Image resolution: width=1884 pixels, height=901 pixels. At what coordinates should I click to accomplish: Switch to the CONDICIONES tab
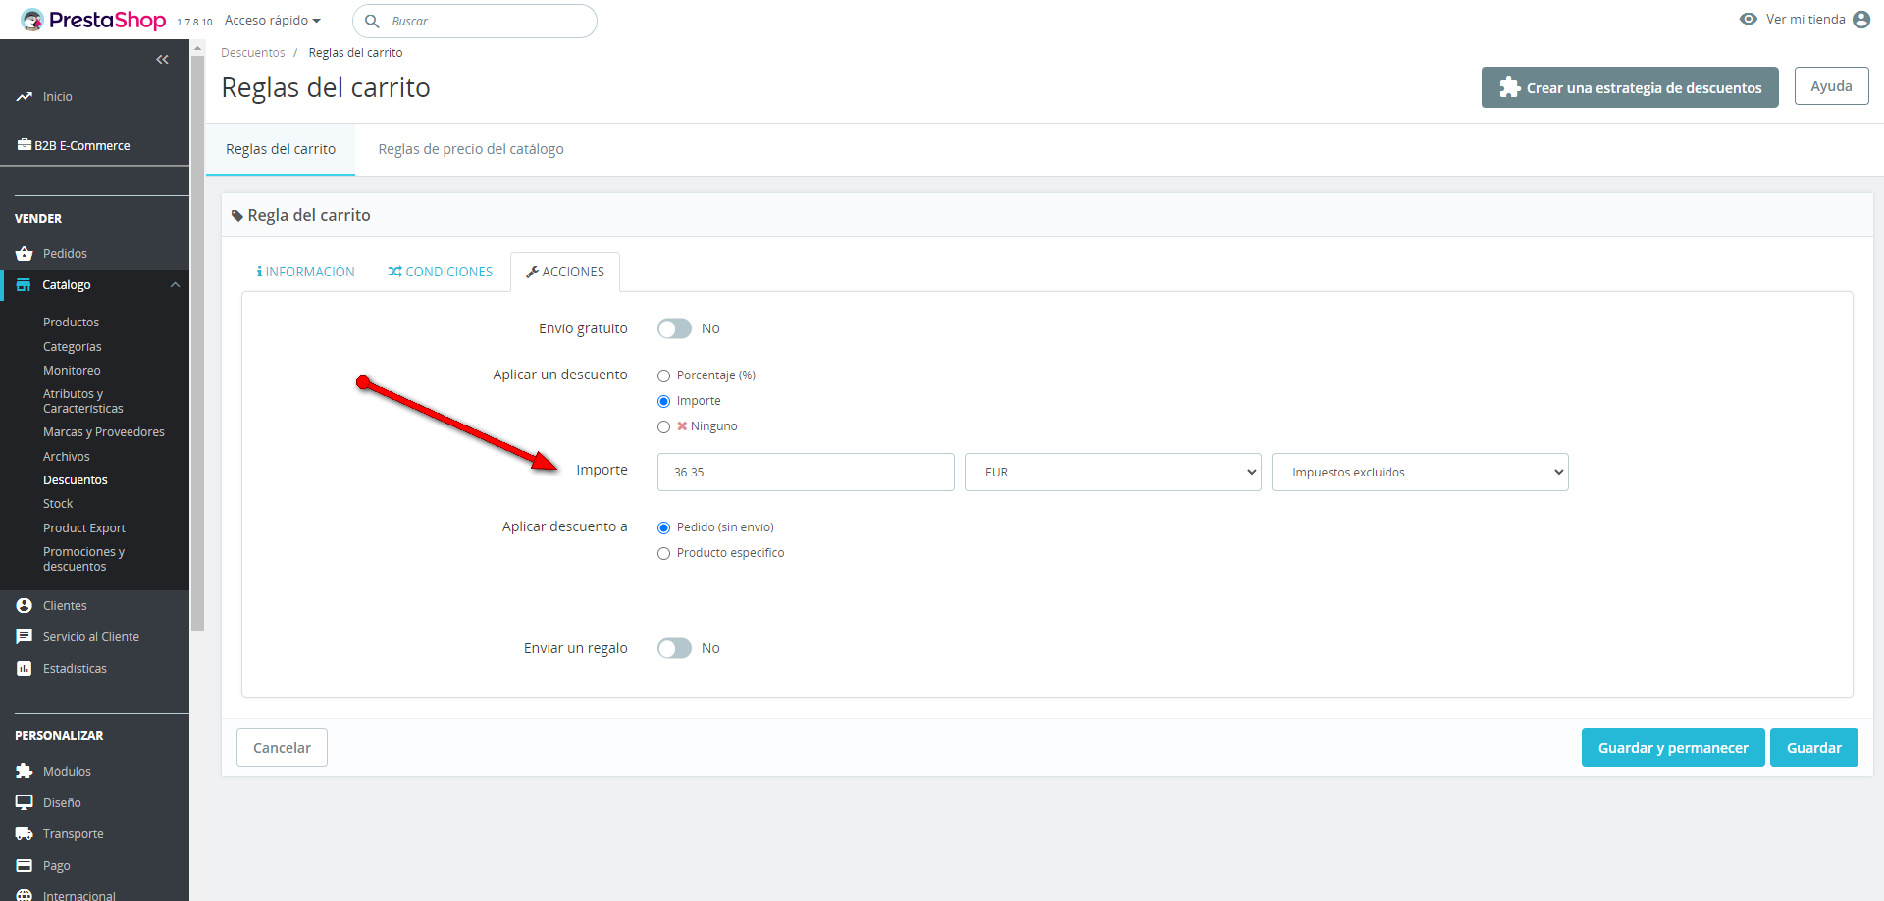coord(441,272)
